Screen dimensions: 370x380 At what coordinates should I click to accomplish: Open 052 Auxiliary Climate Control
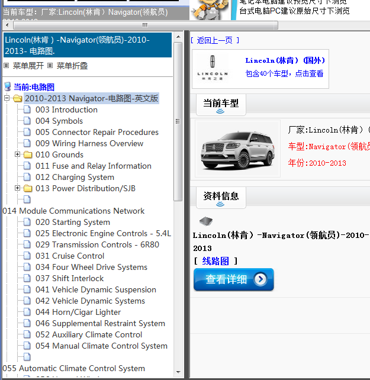89,334
